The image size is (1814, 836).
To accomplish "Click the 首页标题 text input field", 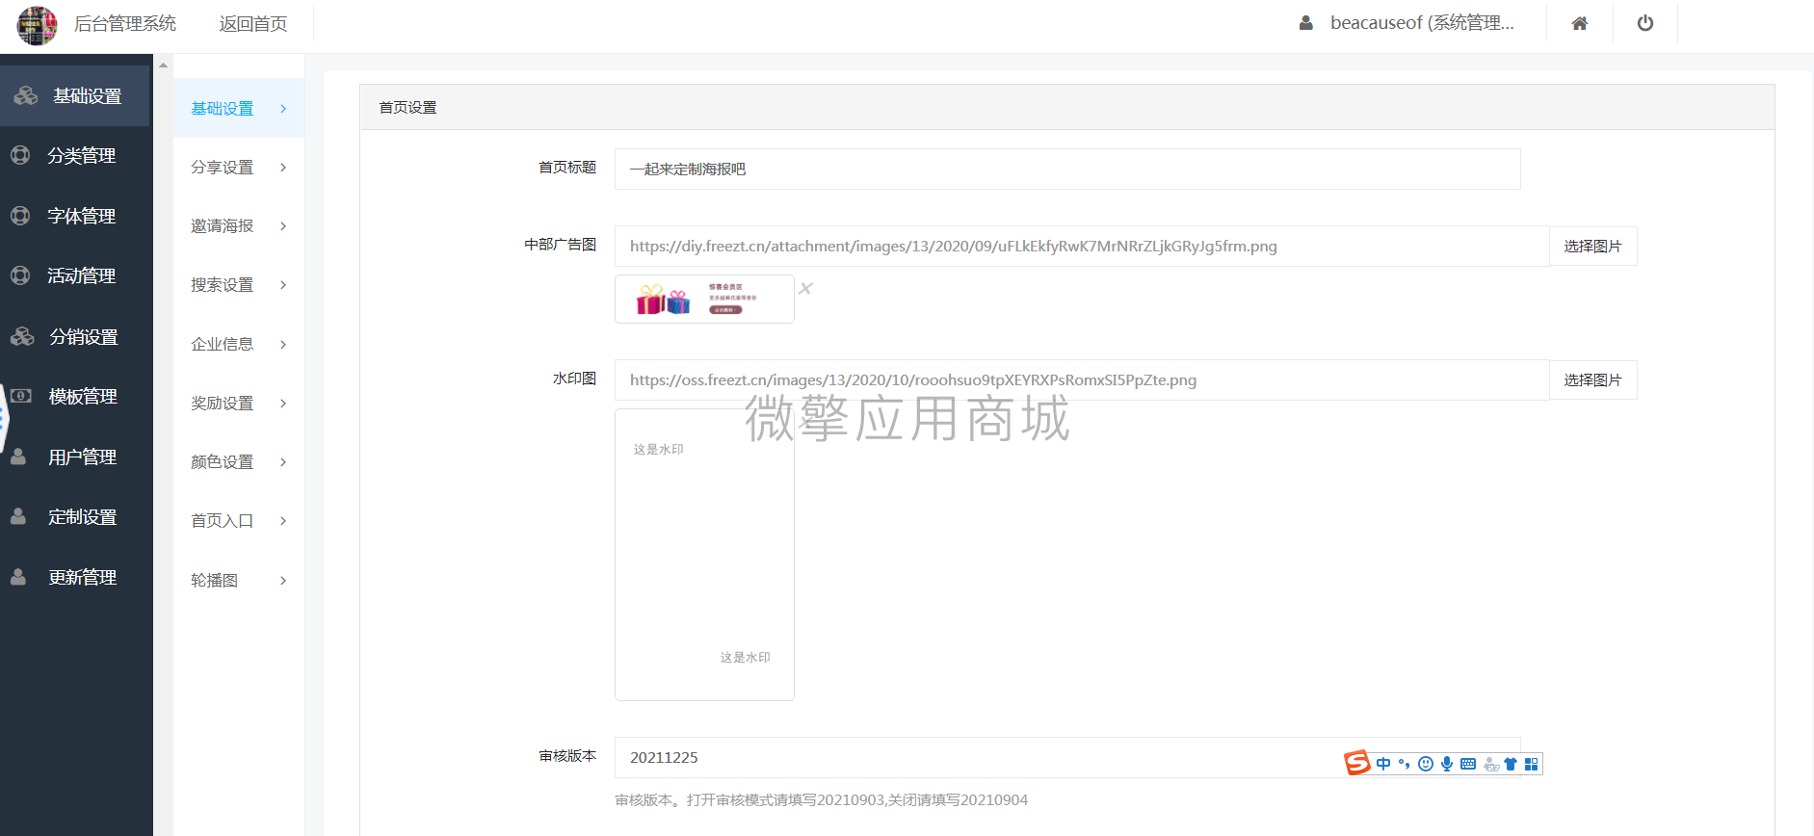I will click(1066, 170).
